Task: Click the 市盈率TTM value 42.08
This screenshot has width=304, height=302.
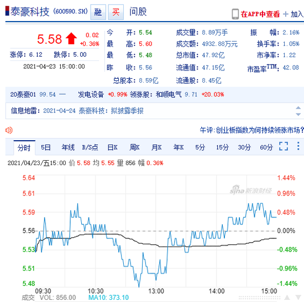Action: (291, 68)
